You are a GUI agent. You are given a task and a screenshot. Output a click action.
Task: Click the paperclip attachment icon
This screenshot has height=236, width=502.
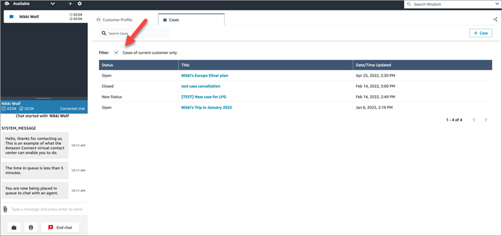pos(5,209)
